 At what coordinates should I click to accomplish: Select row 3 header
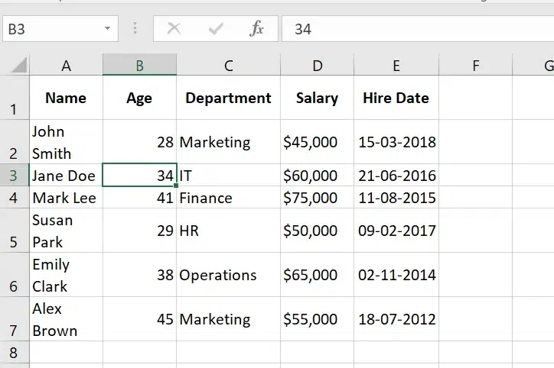click(x=15, y=175)
